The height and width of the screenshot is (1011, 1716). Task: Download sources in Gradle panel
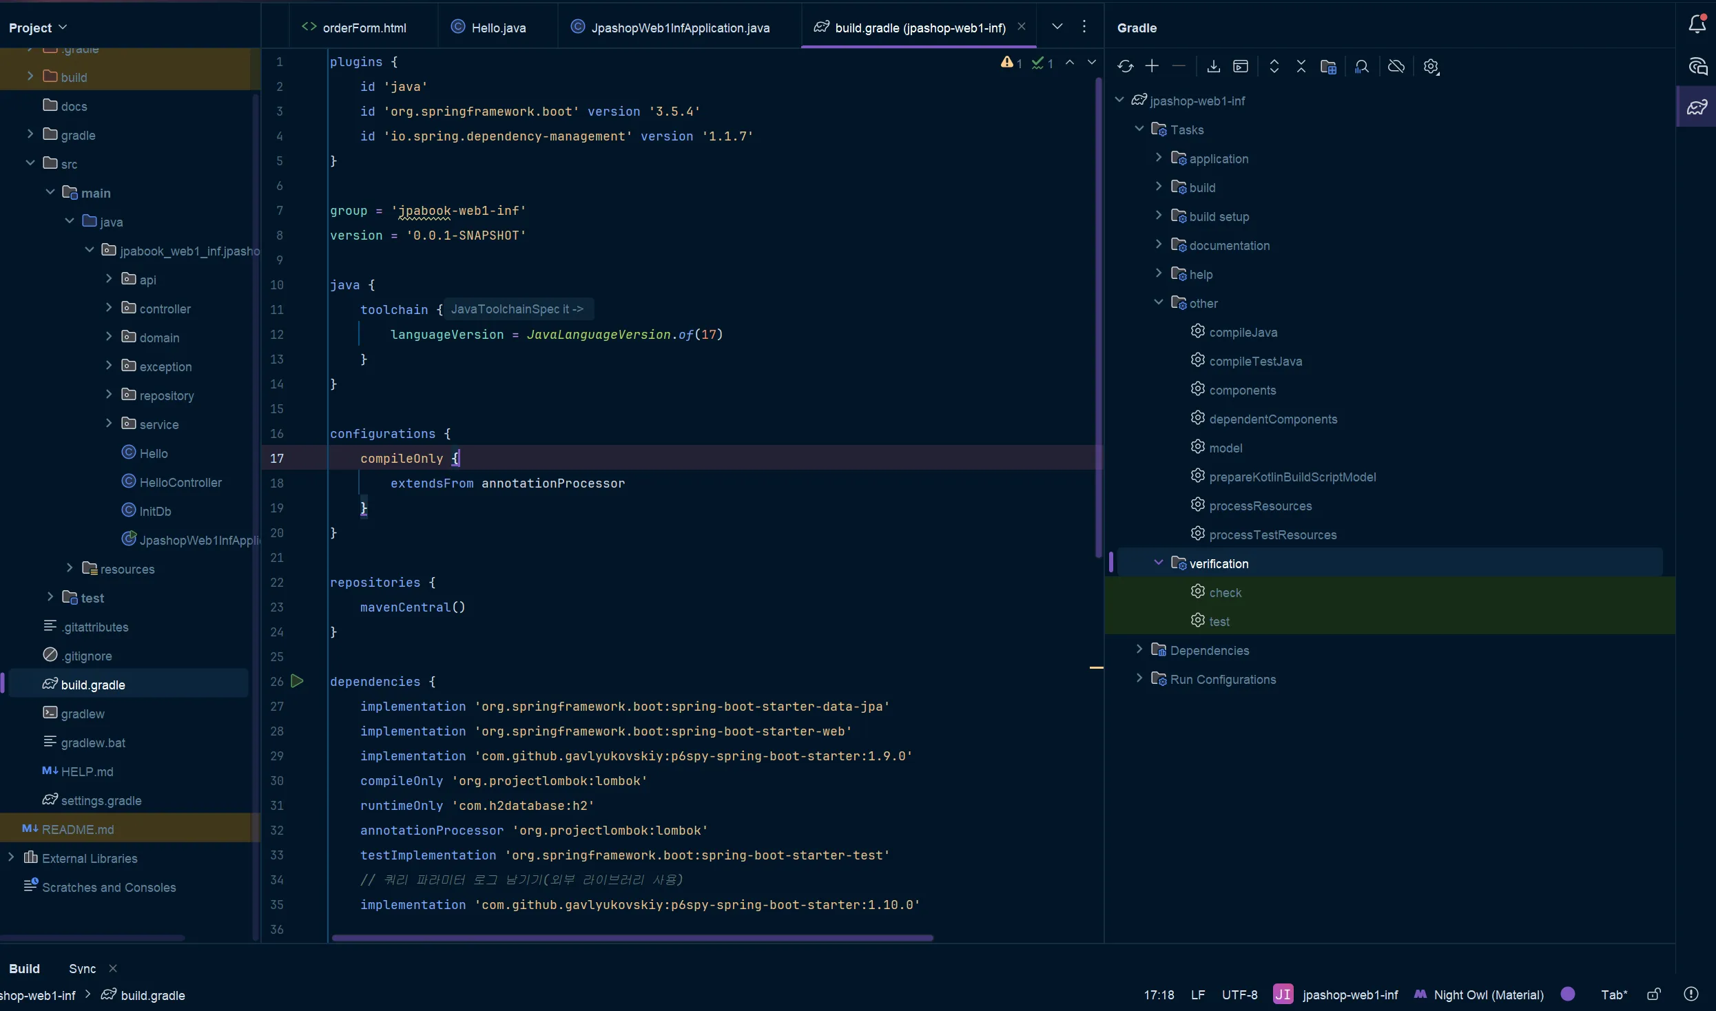pyautogui.click(x=1213, y=66)
